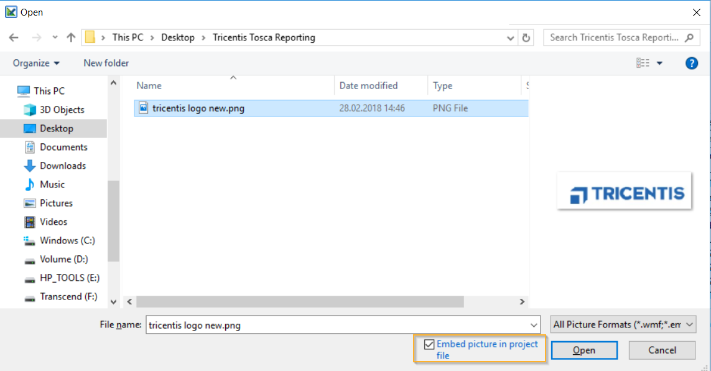This screenshot has height=371, width=711.
Task: Click the horizontal scrollbar left arrow
Action: (x=129, y=302)
